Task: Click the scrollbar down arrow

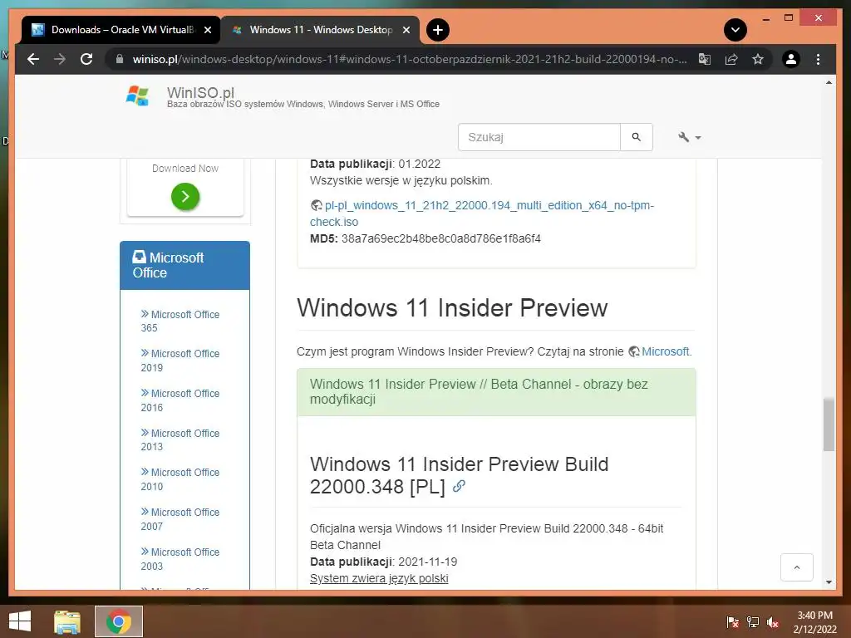Action: pyautogui.click(x=829, y=582)
